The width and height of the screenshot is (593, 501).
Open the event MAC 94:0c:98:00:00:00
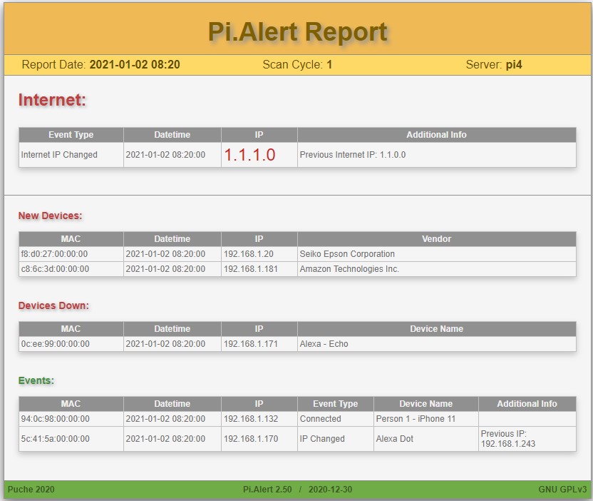[x=55, y=419]
